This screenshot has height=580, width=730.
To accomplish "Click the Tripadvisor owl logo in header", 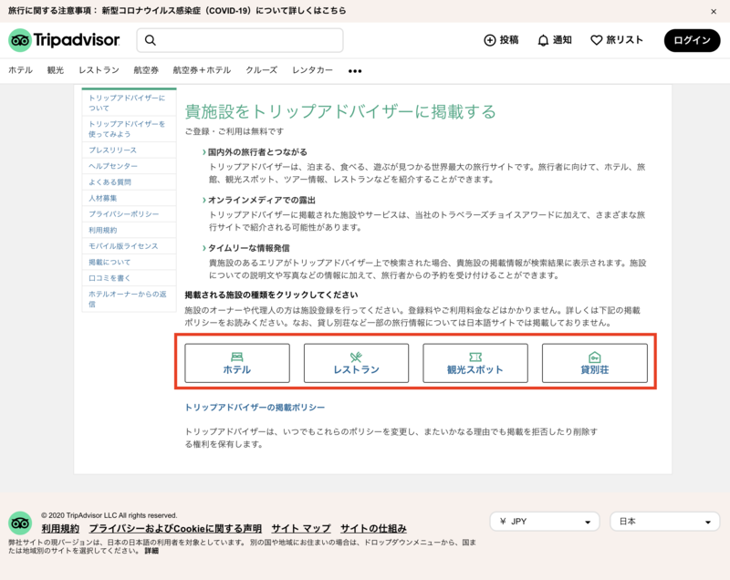I will [19, 40].
